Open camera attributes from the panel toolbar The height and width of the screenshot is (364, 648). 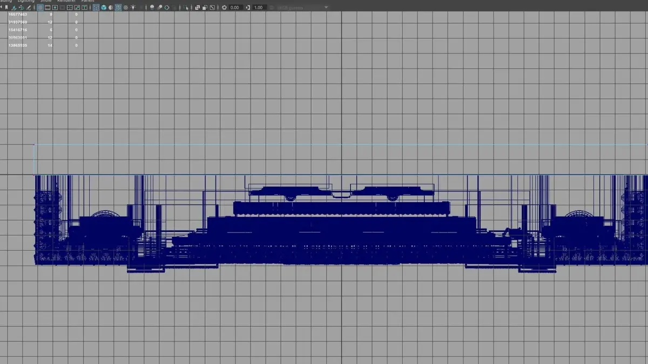1,8
